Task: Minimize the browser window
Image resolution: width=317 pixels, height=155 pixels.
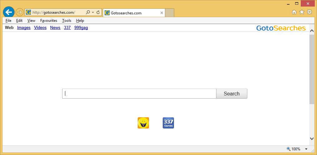Action: [x=288, y=4]
